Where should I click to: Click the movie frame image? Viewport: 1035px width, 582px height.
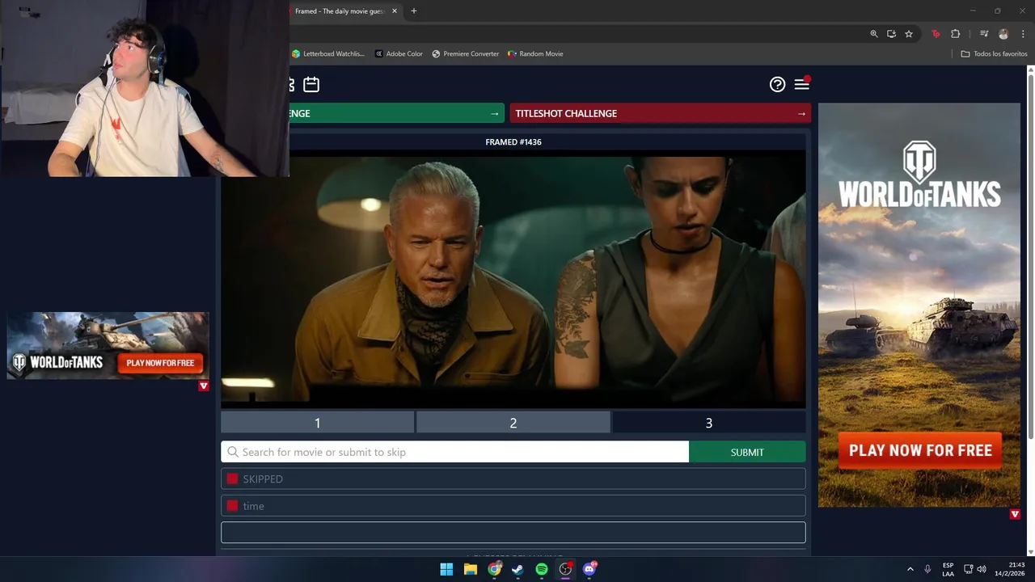(513, 279)
